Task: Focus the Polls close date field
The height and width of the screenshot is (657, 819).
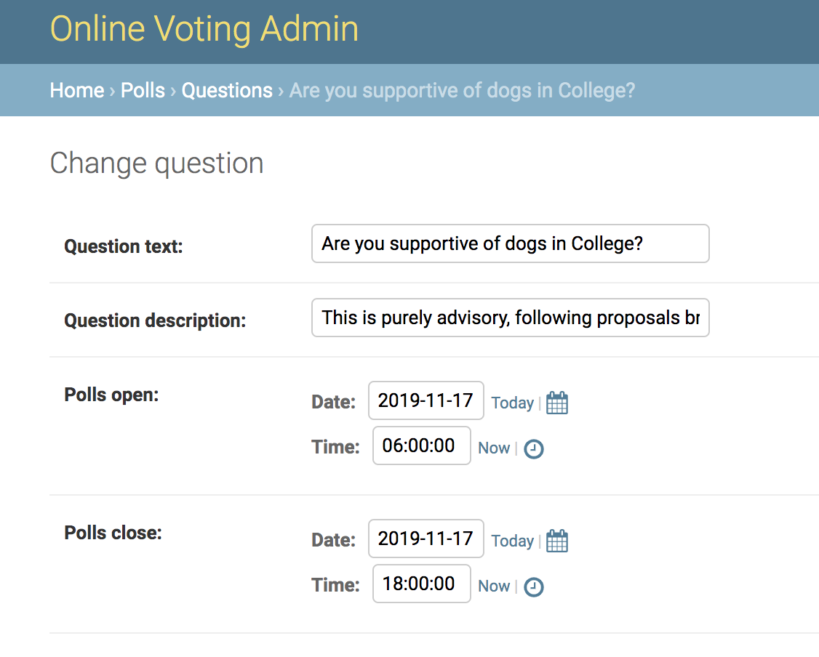Action: tap(426, 539)
